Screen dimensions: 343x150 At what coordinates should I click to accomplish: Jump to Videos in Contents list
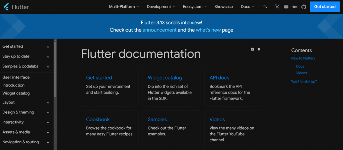pos(301,73)
